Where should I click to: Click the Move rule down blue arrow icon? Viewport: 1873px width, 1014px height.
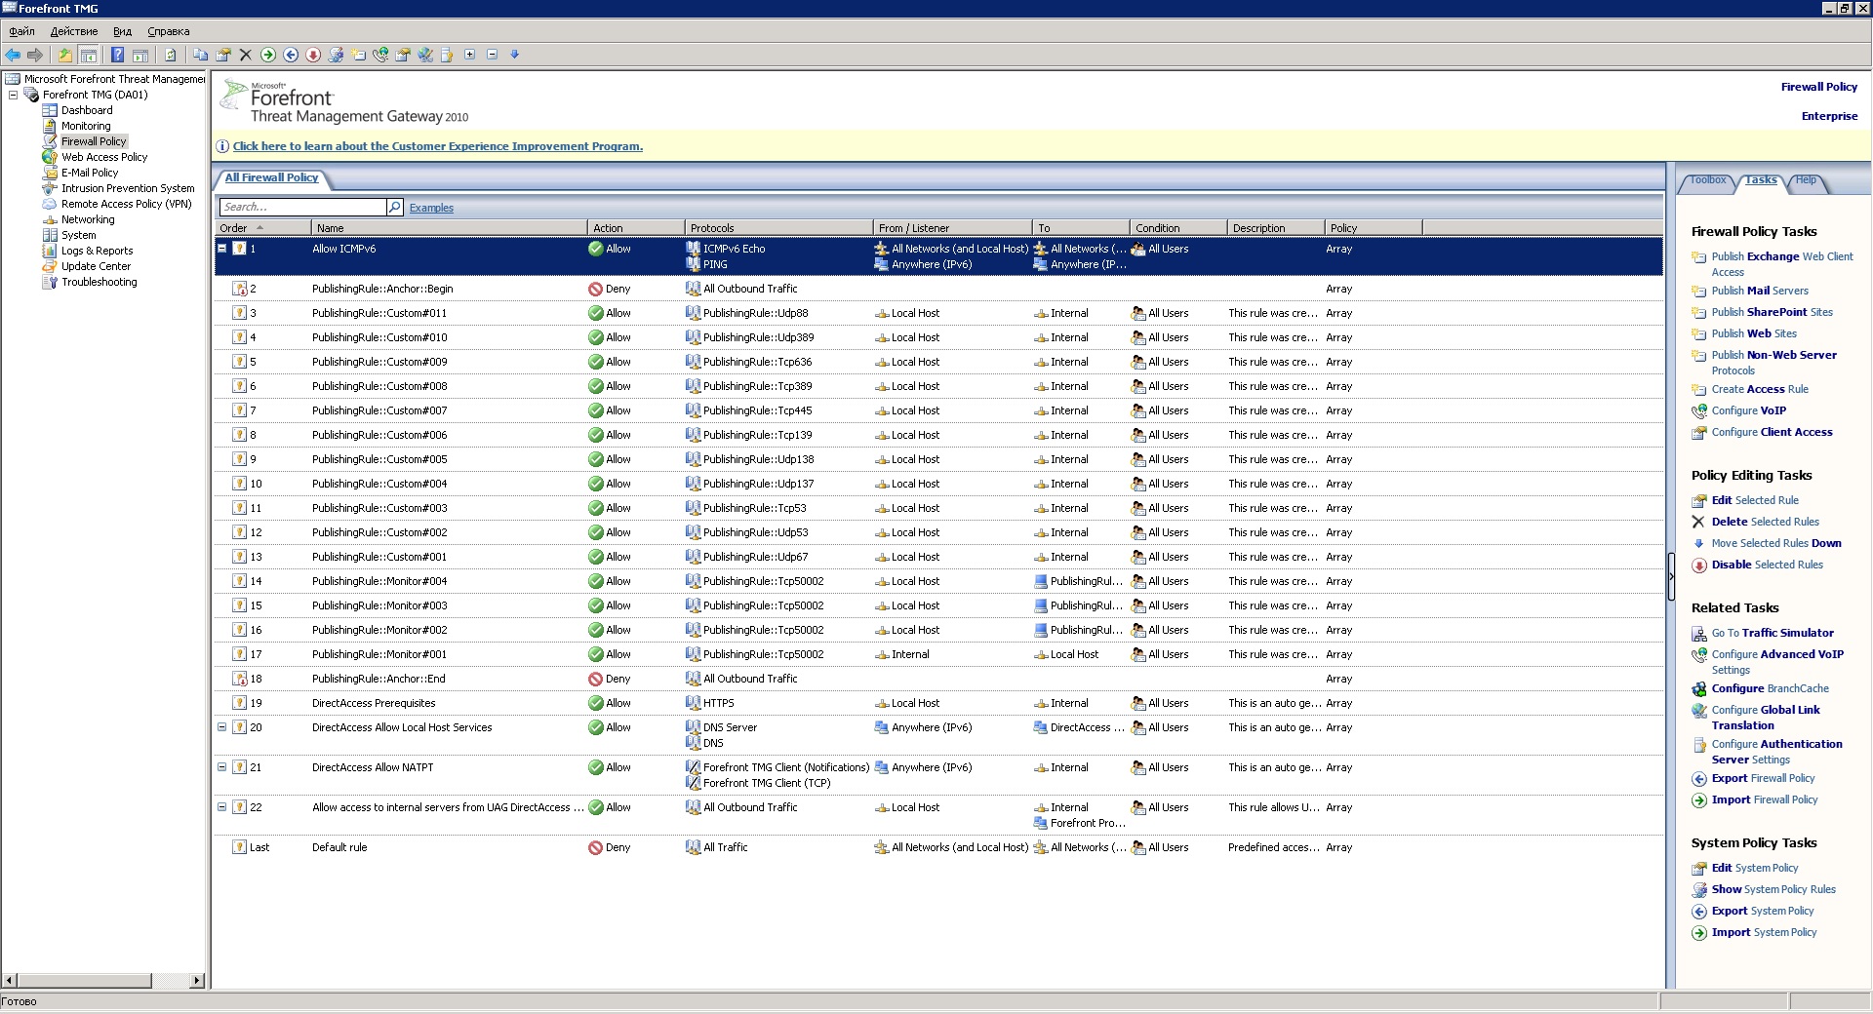click(x=515, y=55)
